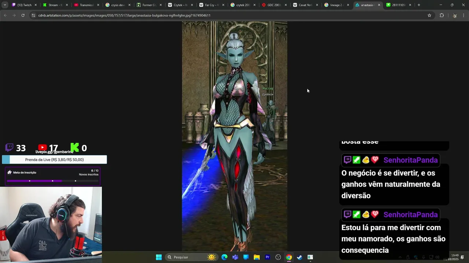Click the Pesquisar taskbar search box
This screenshot has height=263, width=469.
click(x=191, y=257)
